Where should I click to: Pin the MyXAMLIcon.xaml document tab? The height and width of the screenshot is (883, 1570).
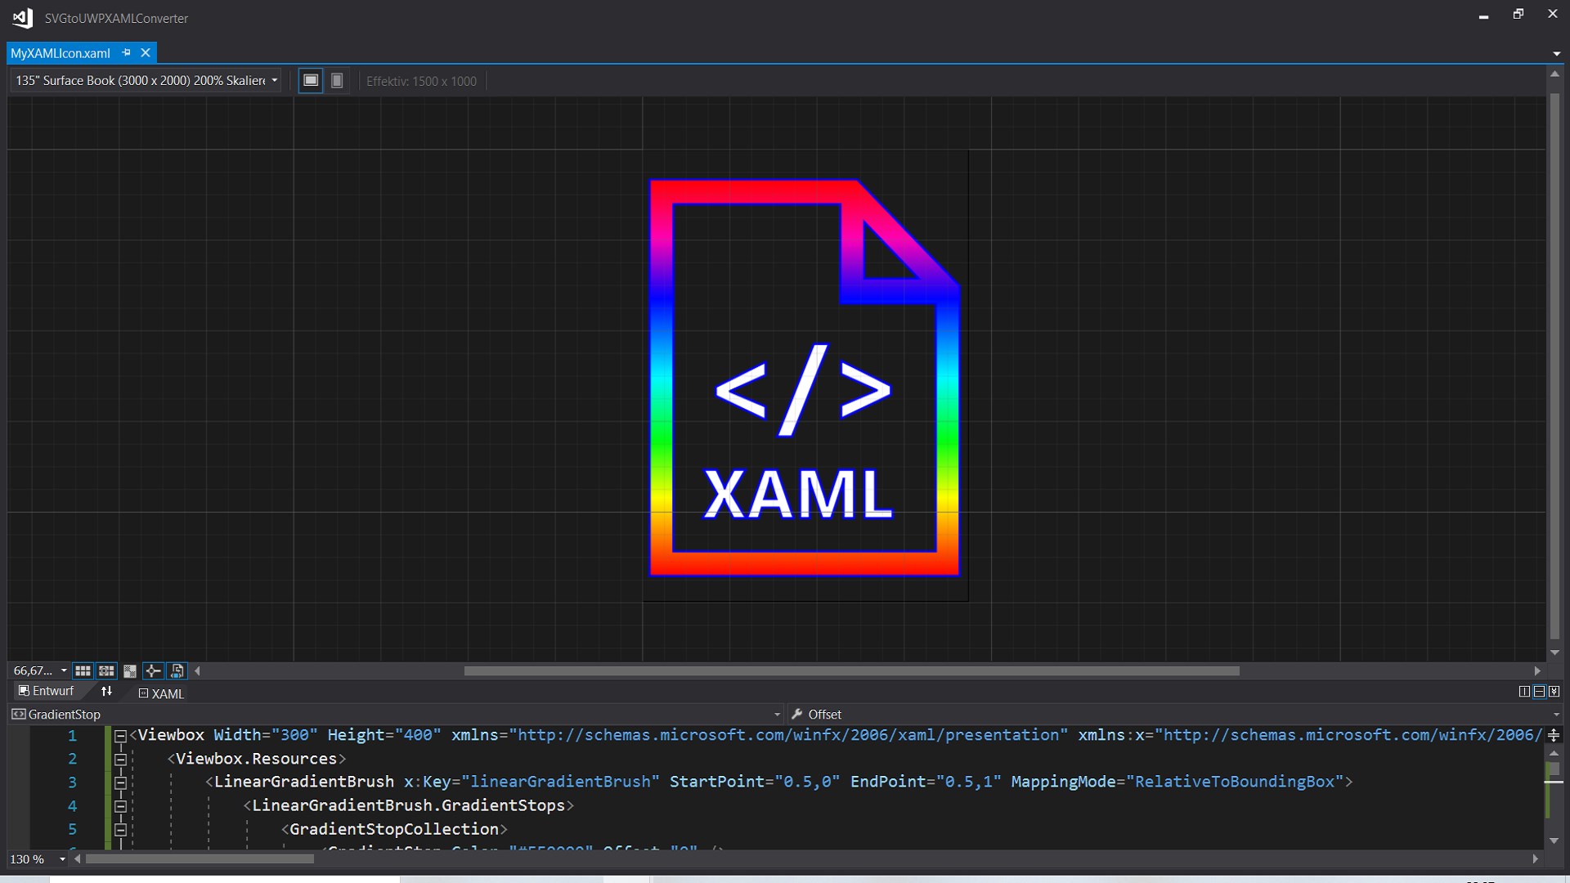[x=126, y=52]
